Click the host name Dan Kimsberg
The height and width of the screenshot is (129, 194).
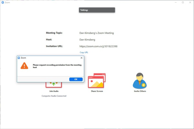87,40
